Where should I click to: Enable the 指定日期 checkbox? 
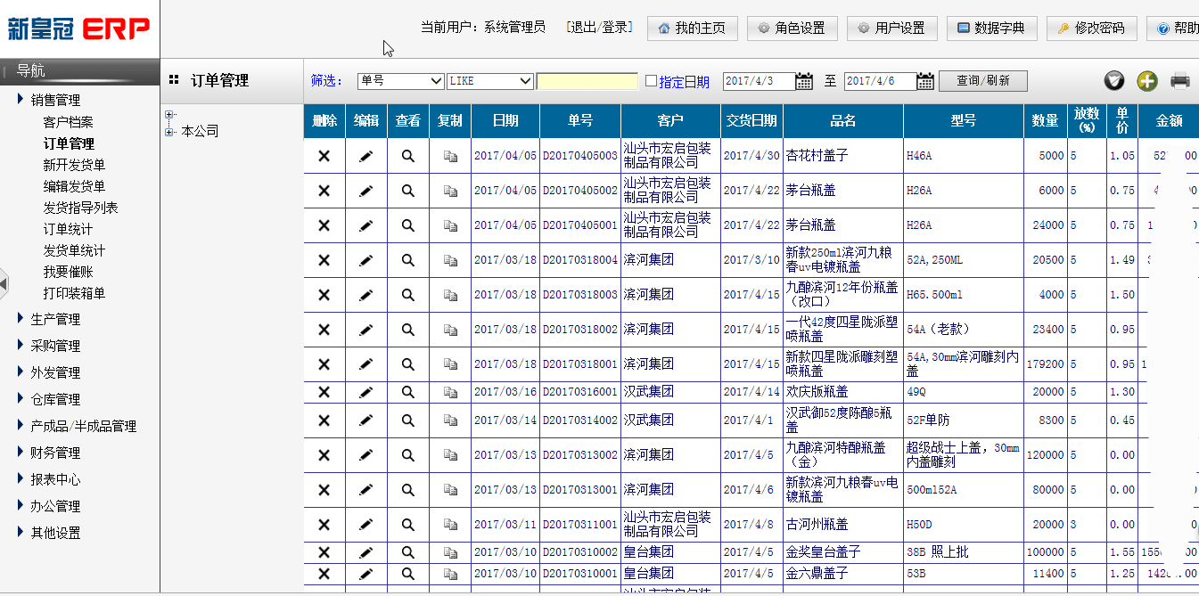(651, 81)
